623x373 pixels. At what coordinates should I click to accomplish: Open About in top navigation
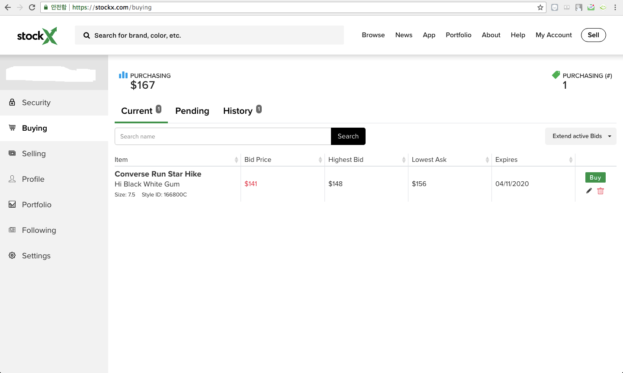491,35
